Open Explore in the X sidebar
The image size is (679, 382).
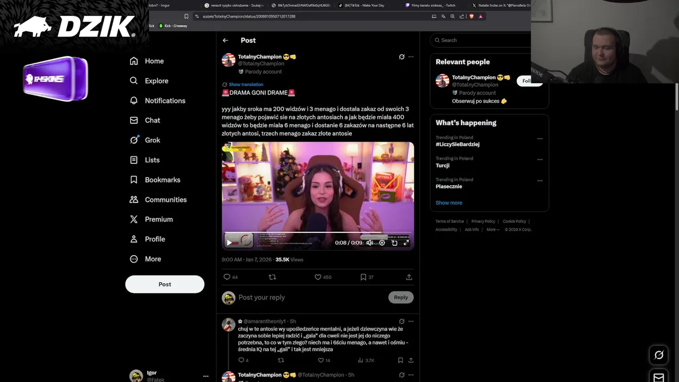pos(149,81)
